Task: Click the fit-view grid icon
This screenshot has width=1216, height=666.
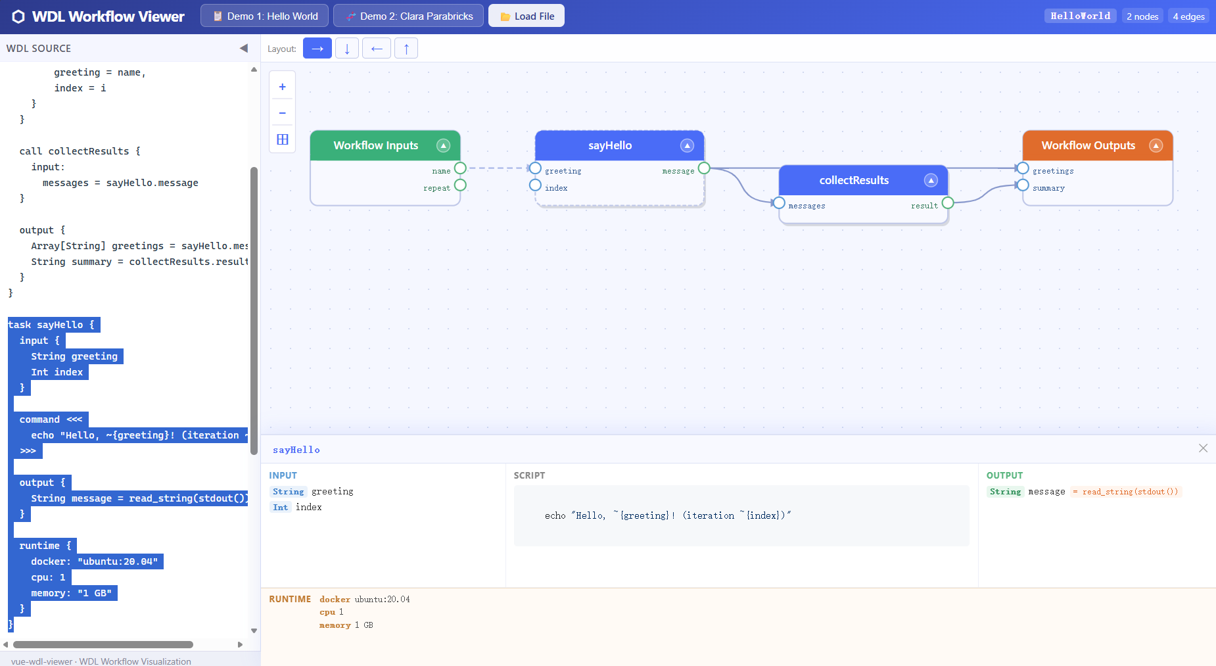Action: tap(283, 139)
